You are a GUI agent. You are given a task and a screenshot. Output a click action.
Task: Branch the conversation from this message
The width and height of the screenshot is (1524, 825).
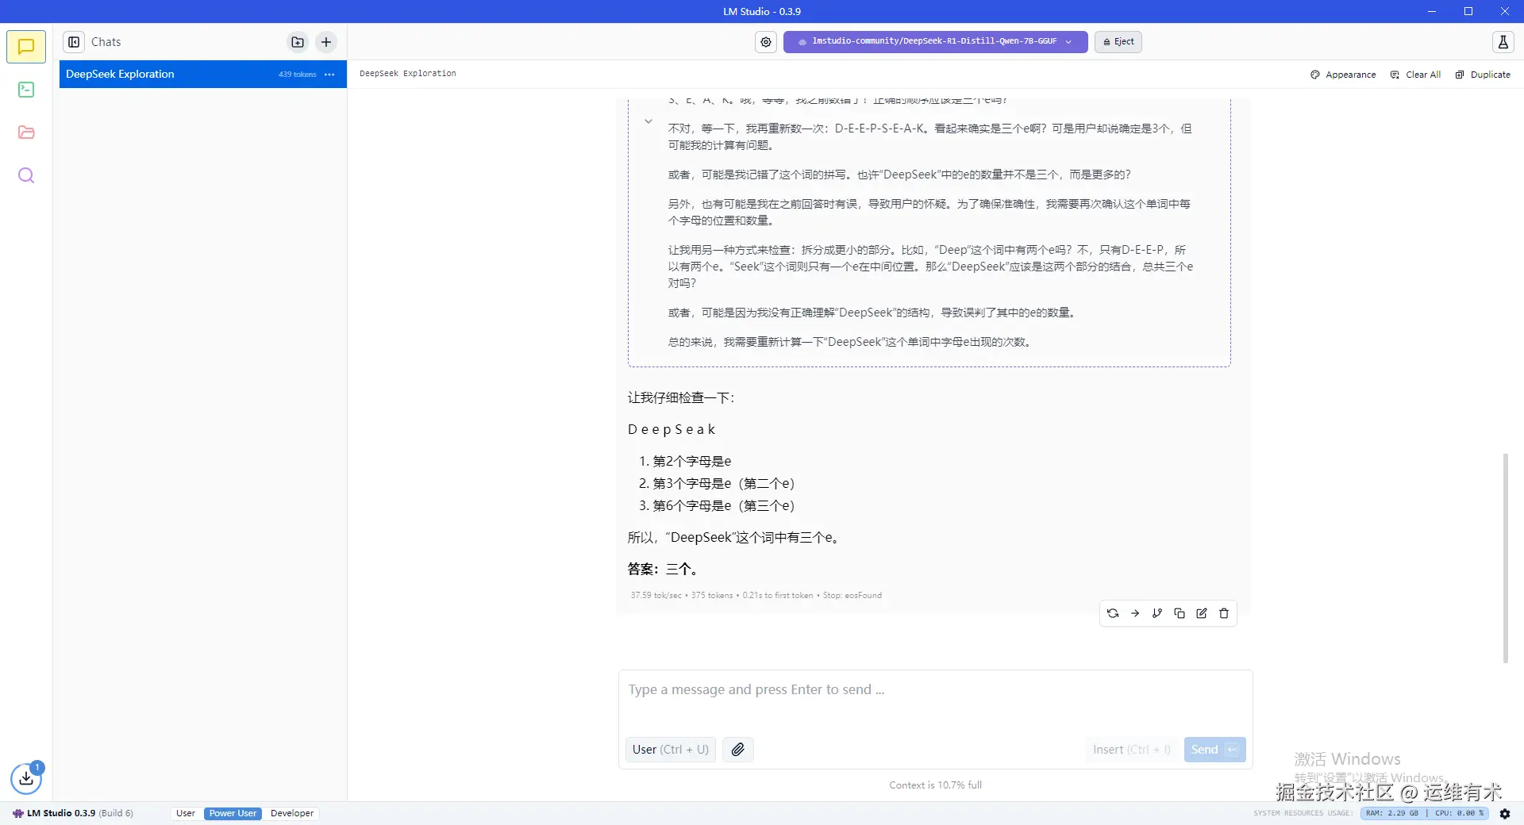coord(1157,613)
